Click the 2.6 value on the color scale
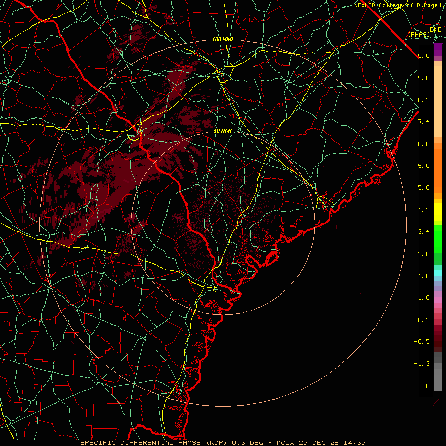 [x=424, y=254]
